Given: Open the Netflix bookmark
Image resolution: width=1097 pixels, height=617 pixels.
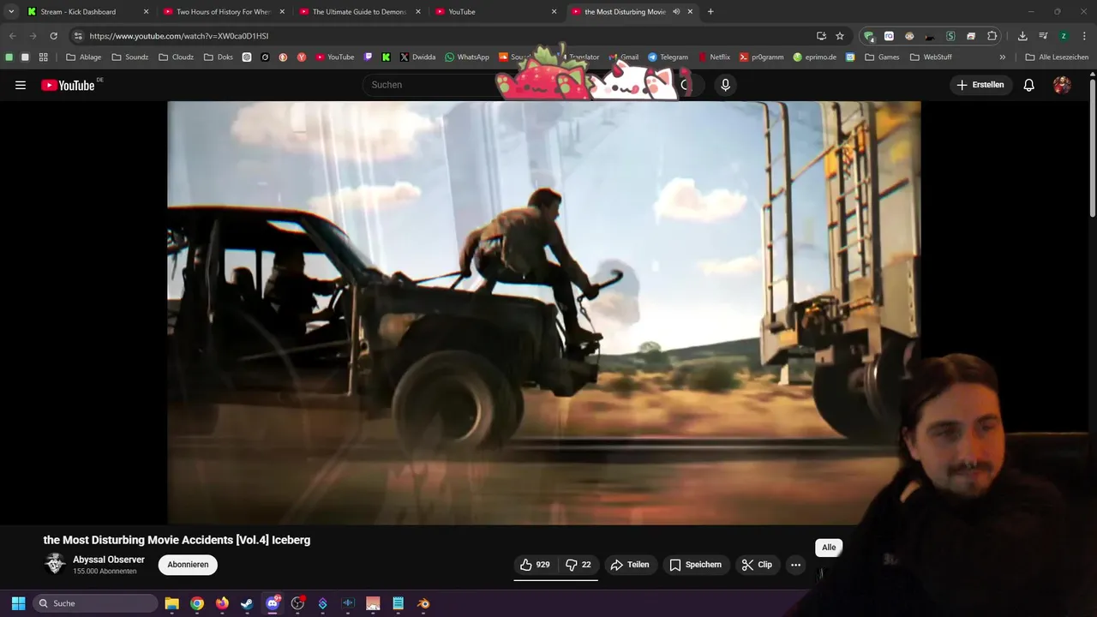Looking at the screenshot, I should tap(714, 57).
